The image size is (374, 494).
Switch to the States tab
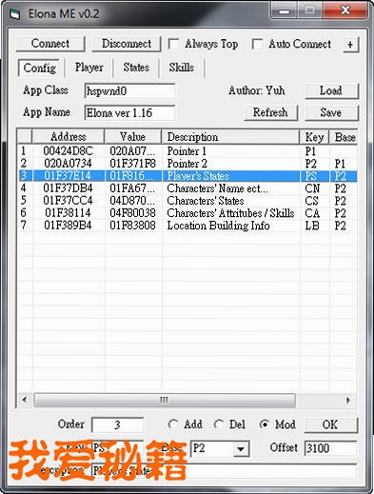tap(136, 68)
